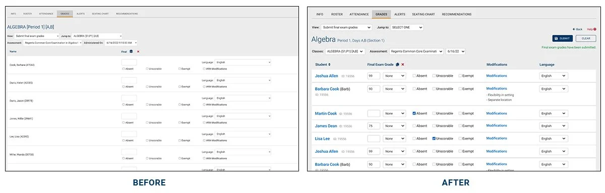Check Exempt for Jones, Willie
Image resolution: width=605 pixels, height=193 pixels.
(179, 123)
